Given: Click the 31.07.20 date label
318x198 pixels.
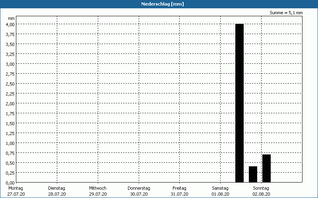Looking at the screenshot, I should pos(180,194).
